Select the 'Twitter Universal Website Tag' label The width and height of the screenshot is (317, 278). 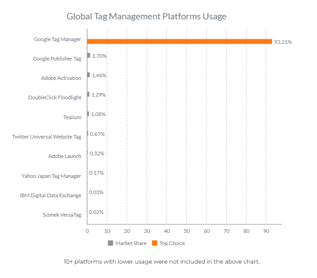pyautogui.click(x=47, y=137)
